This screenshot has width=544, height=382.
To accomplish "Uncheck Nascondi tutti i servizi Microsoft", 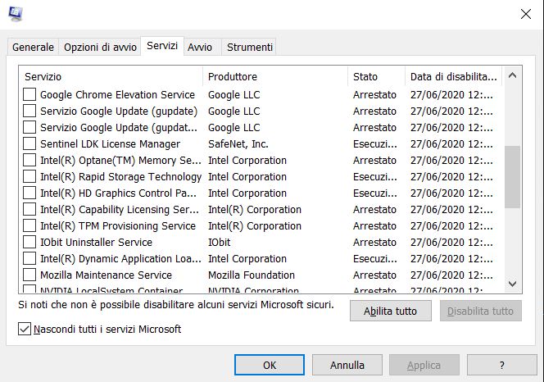I will (24, 329).
